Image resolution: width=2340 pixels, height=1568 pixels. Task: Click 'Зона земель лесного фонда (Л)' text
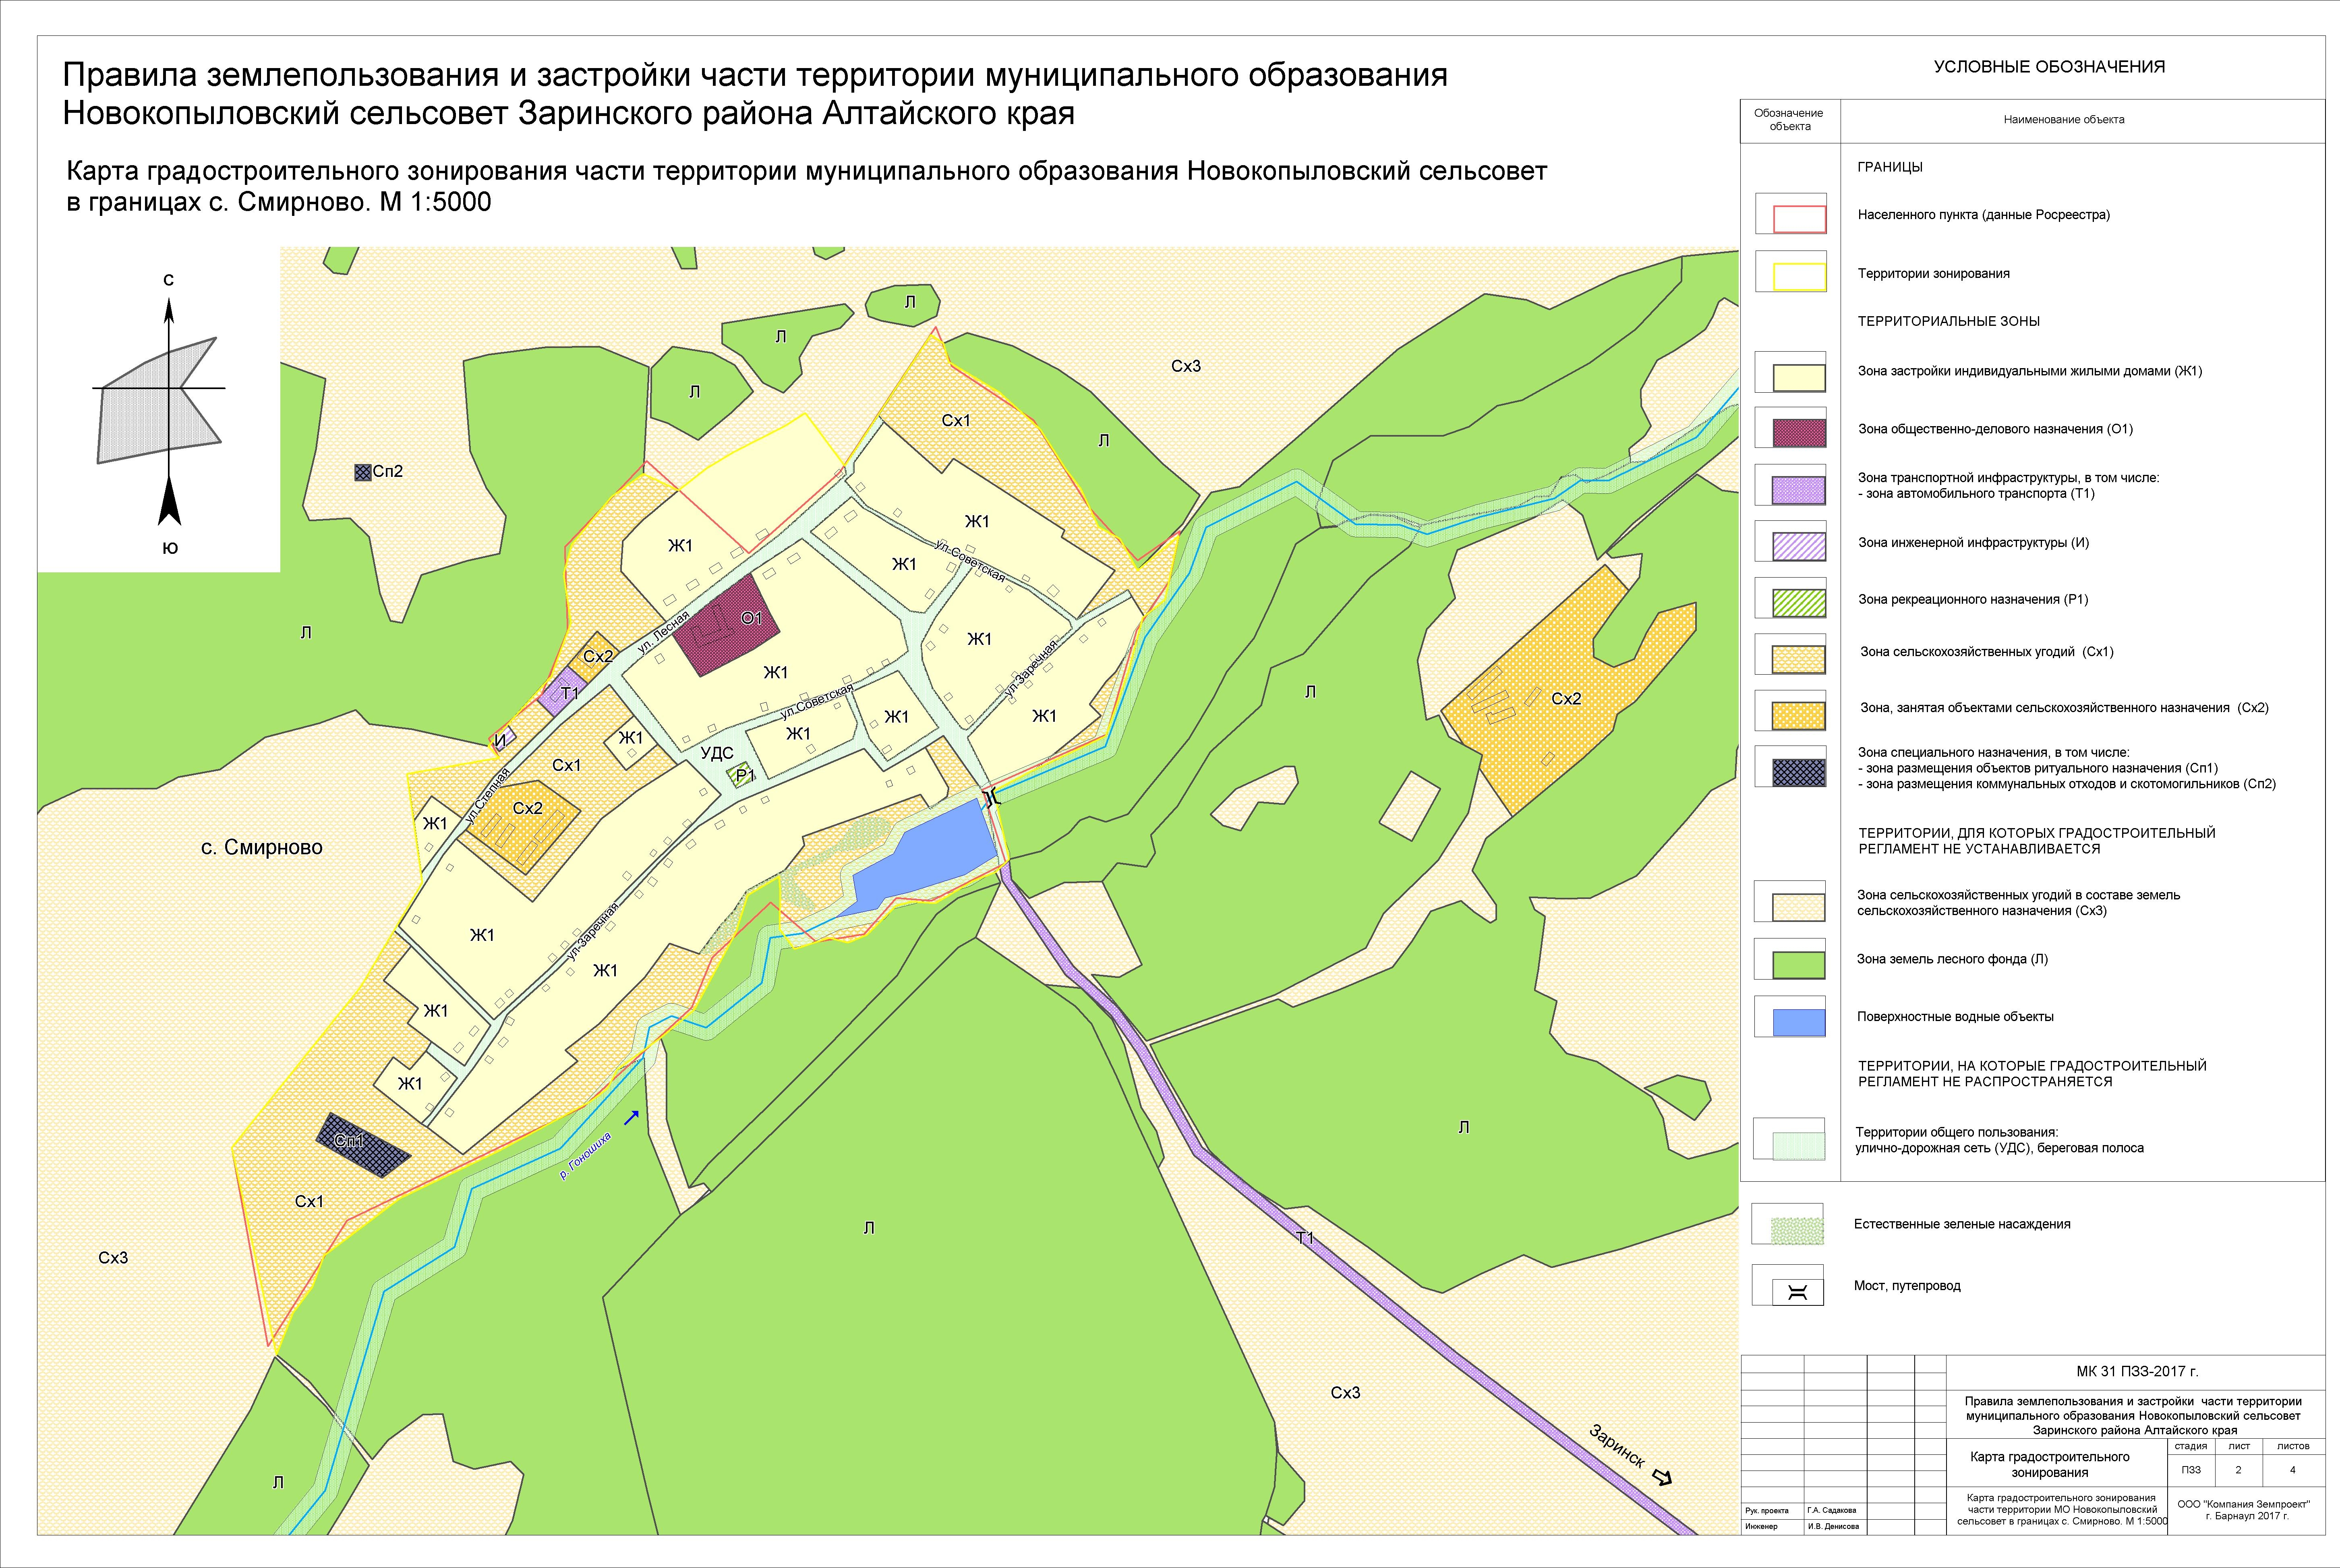point(1952,959)
